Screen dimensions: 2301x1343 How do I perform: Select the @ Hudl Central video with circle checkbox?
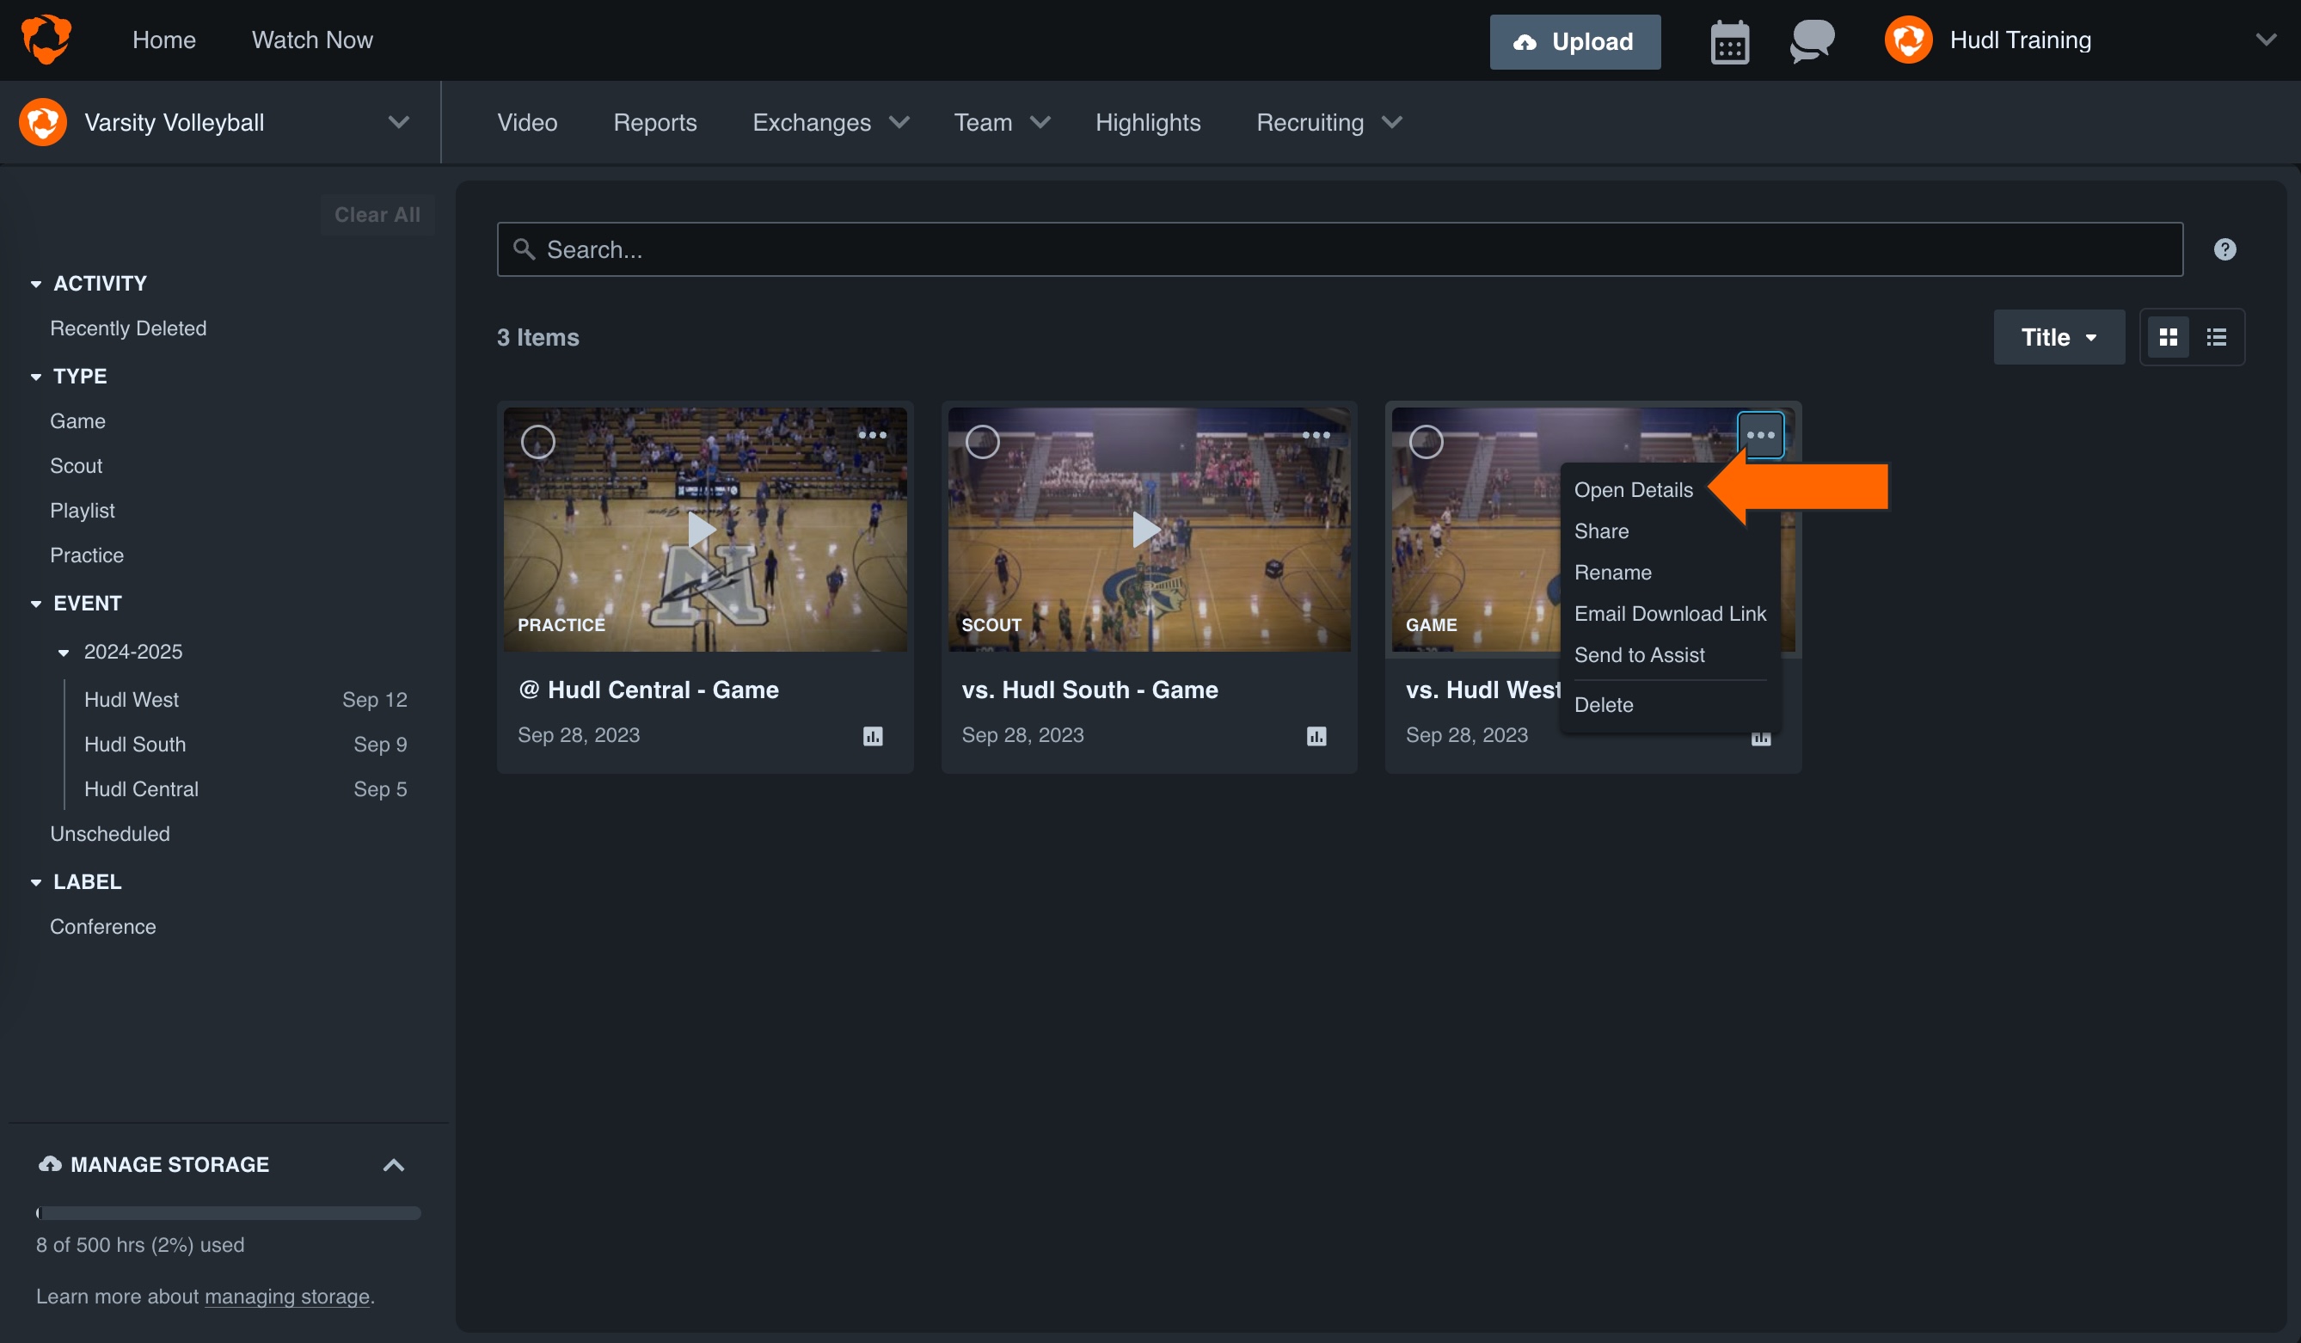[x=537, y=442]
